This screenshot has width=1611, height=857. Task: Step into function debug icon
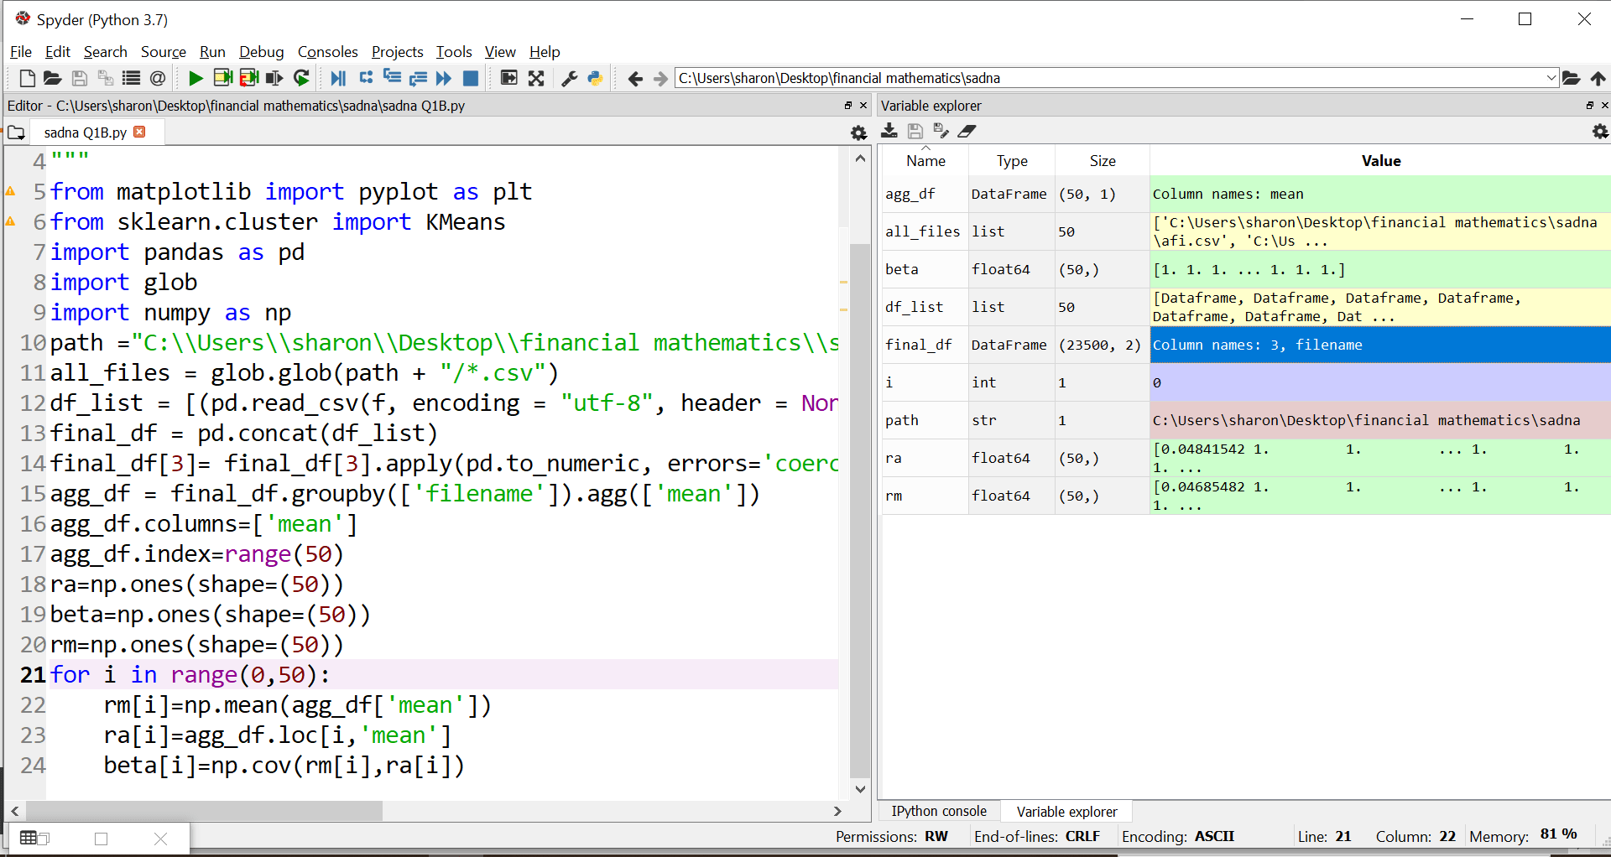coord(392,78)
